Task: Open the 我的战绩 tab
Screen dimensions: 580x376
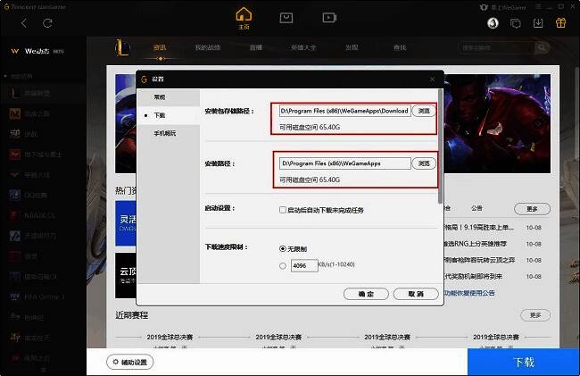Action: [207, 47]
